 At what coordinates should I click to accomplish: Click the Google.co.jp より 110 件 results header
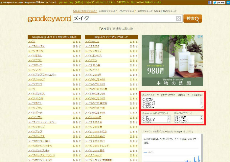(54, 37)
